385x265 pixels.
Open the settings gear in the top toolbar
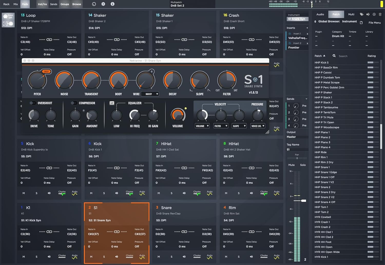(x=103, y=4)
